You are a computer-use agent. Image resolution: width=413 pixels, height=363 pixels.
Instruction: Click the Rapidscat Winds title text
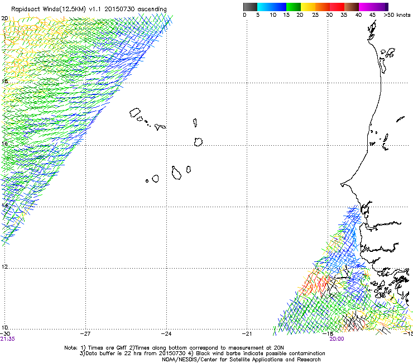[x=89, y=9]
